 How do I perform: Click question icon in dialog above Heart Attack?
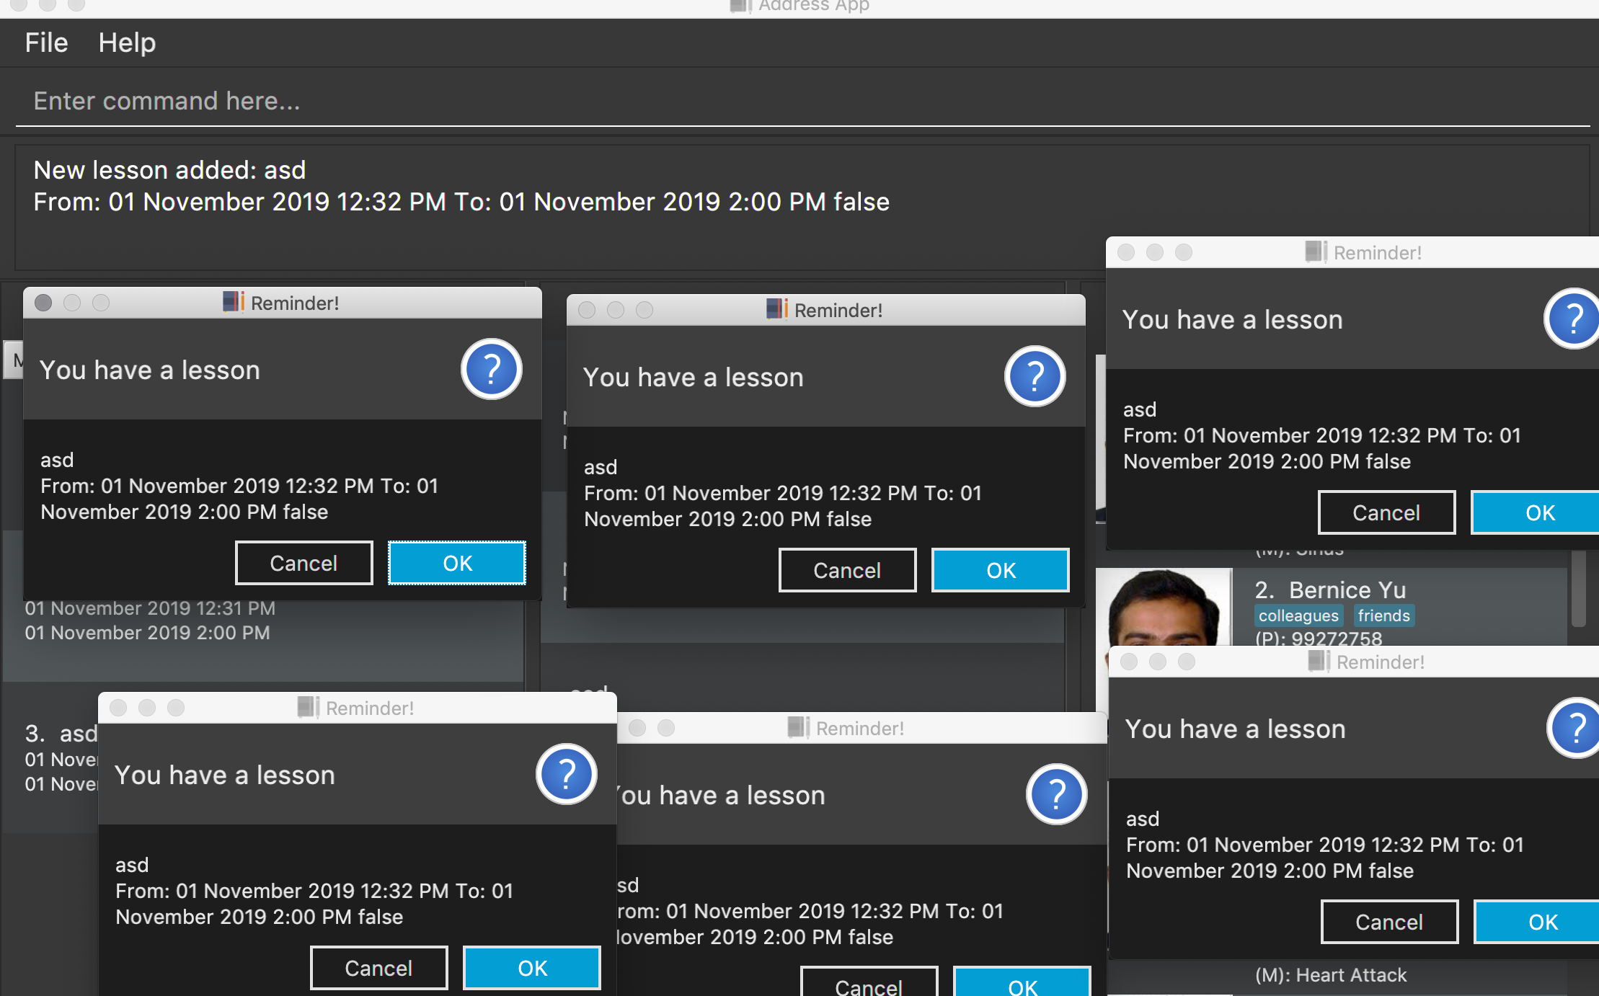1576,728
